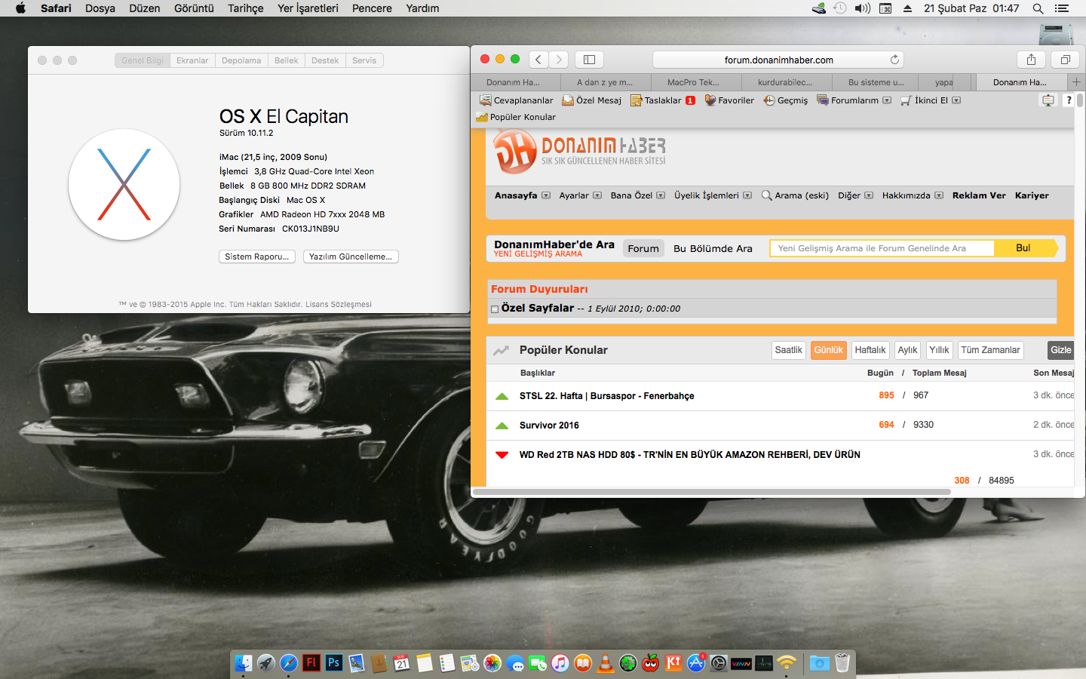This screenshot has width=1086, height=679.
Task: Open the Dosya menu
Action: coord(100,8)
